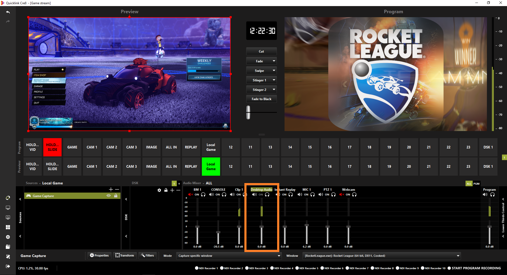Click the CONSOLE volume fader handle

click(218, 232)
